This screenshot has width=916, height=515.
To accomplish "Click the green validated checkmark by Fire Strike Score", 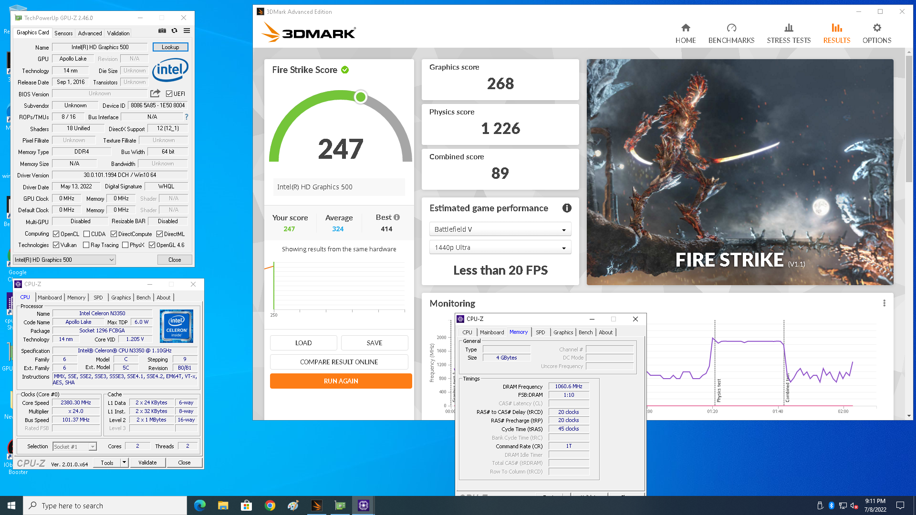I will pyautogui.click(x=345, y=70).
